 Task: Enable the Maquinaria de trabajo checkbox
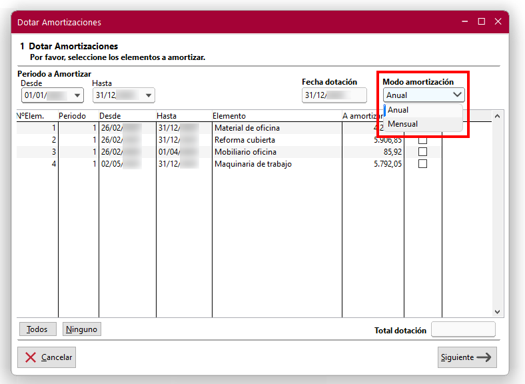point(422,164)
